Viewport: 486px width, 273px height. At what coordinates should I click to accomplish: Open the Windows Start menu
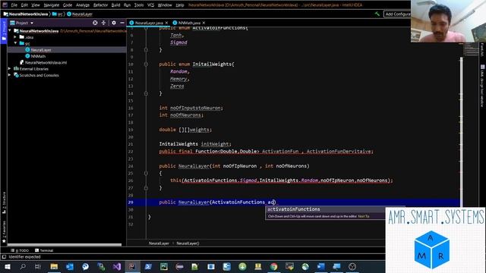(7, 266)
